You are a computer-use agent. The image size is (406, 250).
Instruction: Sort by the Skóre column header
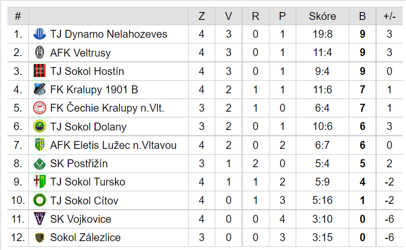[x=322, y=16]
